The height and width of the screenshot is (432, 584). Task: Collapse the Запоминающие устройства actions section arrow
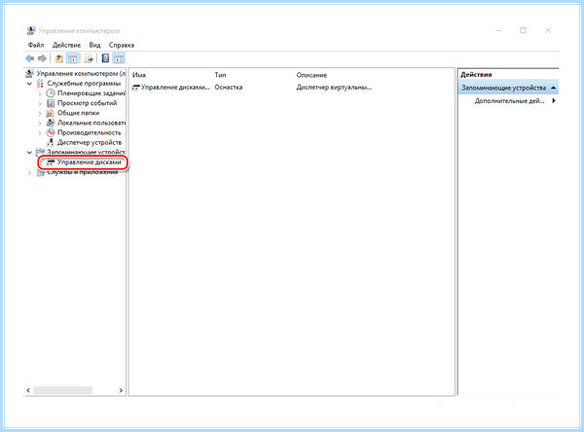pos(554,88)
